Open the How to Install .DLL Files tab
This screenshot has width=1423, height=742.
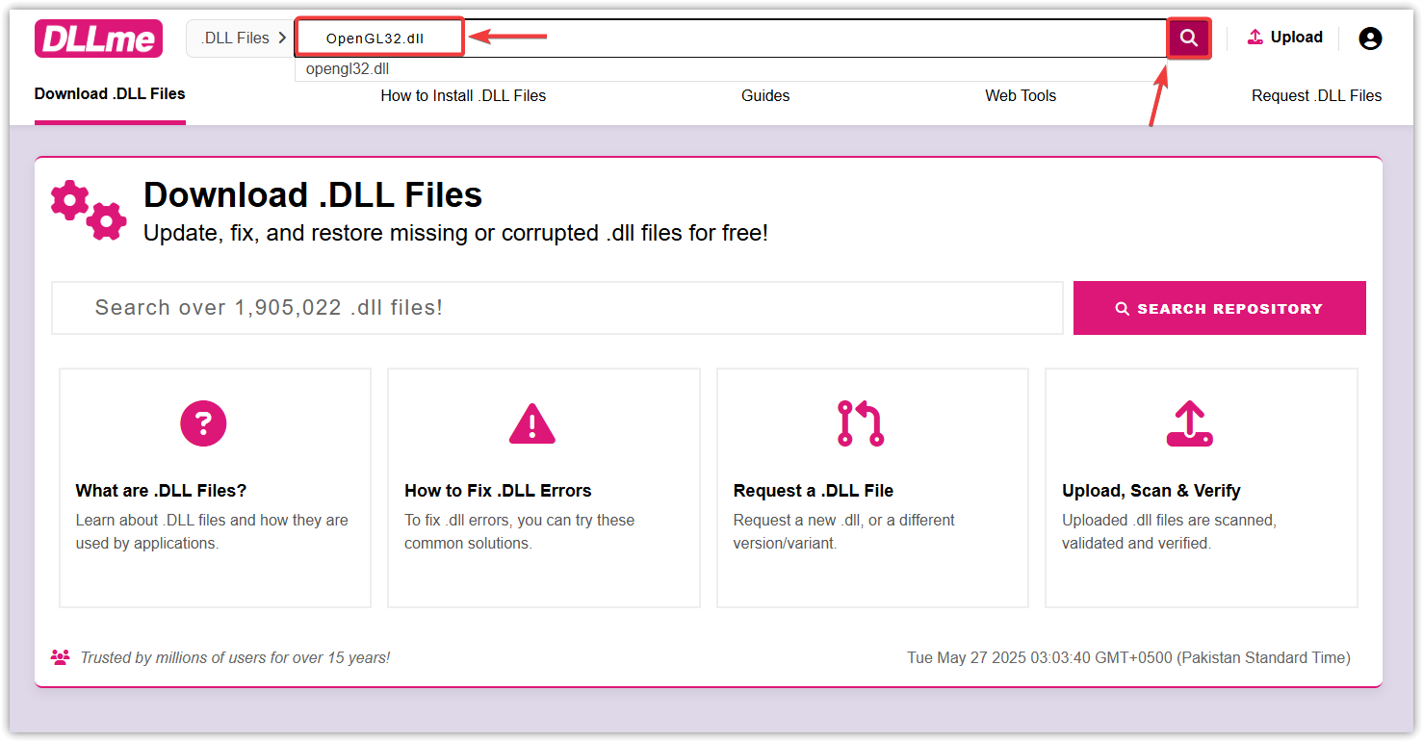click(463, 95)
